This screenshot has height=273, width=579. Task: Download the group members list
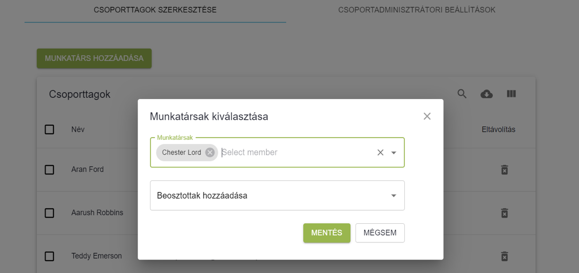point(486,94)
